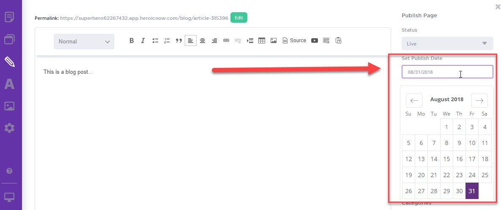Toggle bold formatting

pyautogui.click(x=131, y=40)
